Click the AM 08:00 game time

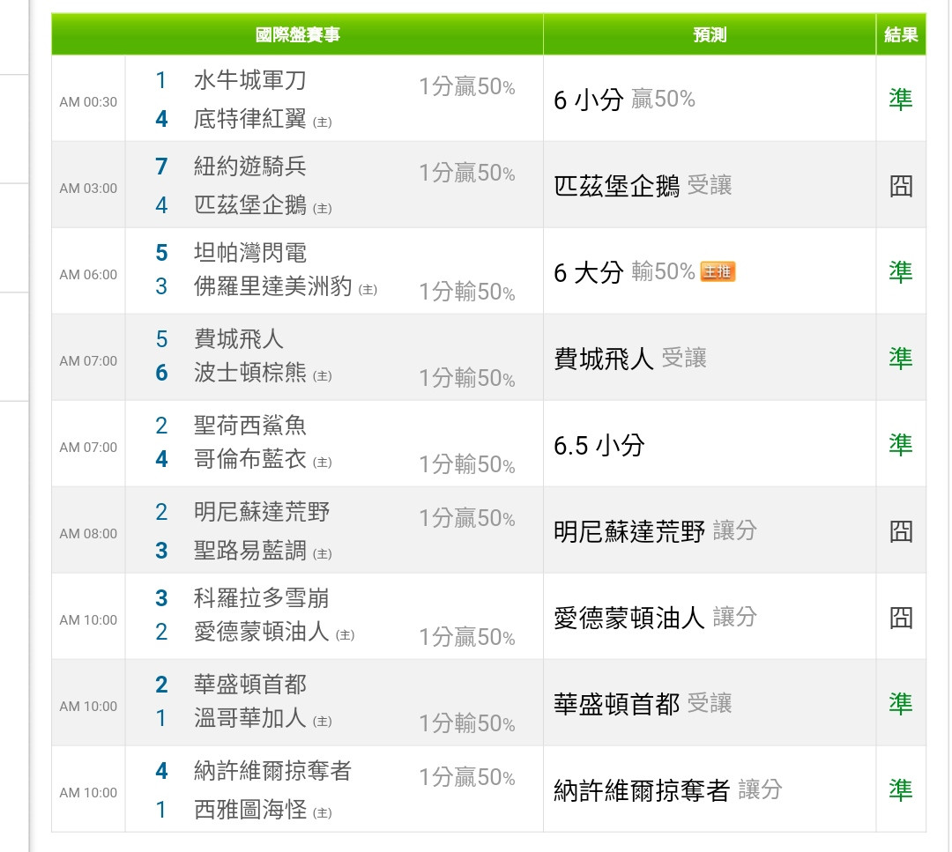pos(88,533)
